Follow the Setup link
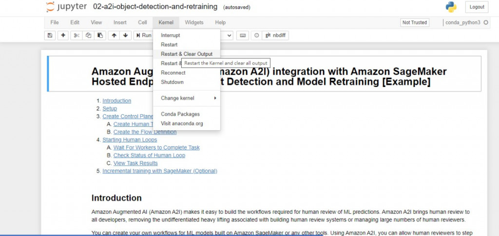 pos(110,108)
